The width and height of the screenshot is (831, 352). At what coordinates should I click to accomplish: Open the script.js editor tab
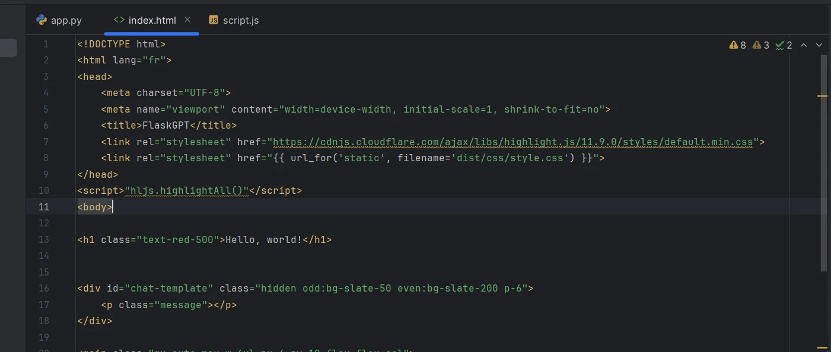pyautogui.click(x=240, y=20)
